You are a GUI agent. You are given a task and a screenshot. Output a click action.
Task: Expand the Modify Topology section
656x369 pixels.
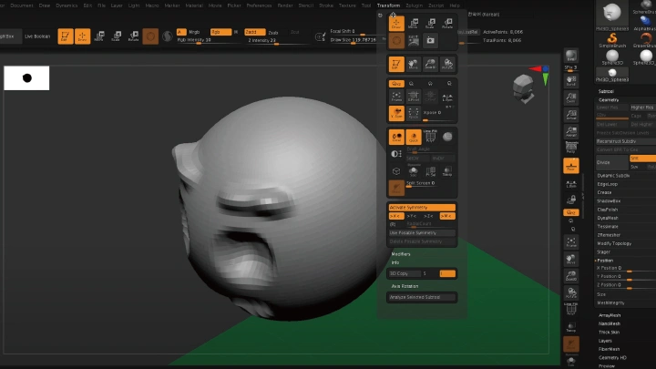click(614, 243)
